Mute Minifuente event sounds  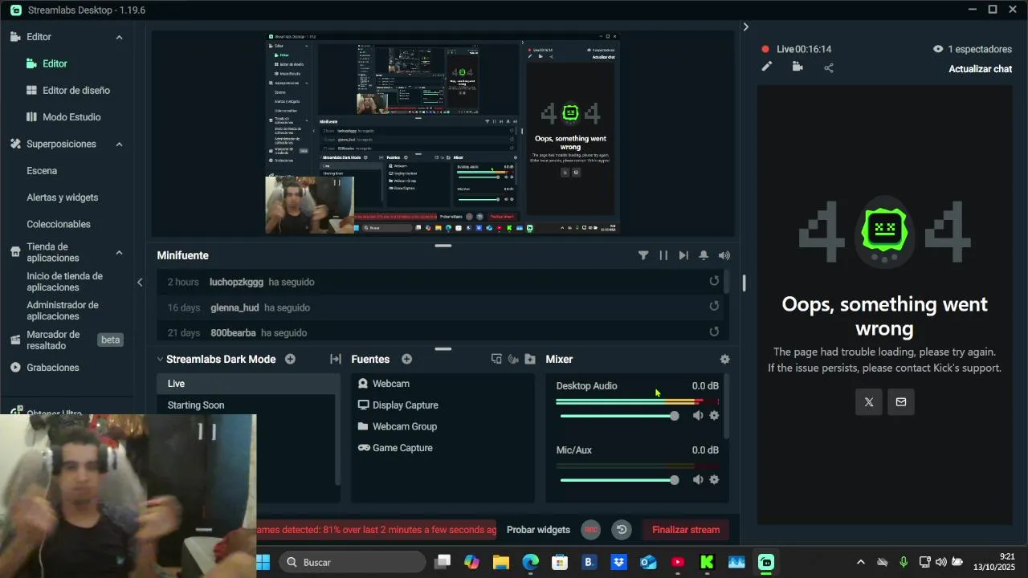pyautogui.click(x=724, y=255)
